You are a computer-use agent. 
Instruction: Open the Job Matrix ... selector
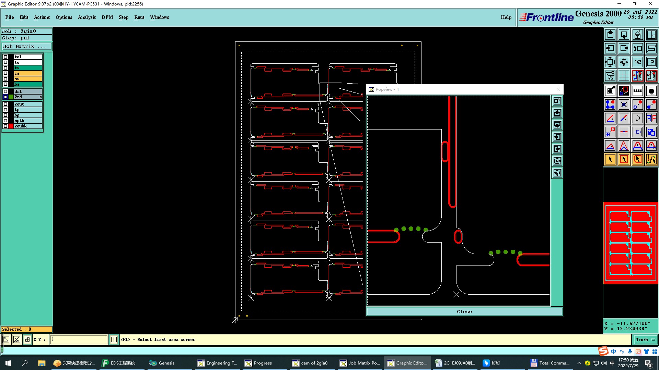[27, 47]
